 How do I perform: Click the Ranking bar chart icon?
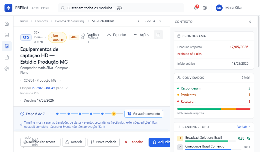click(x=179, y=127)
